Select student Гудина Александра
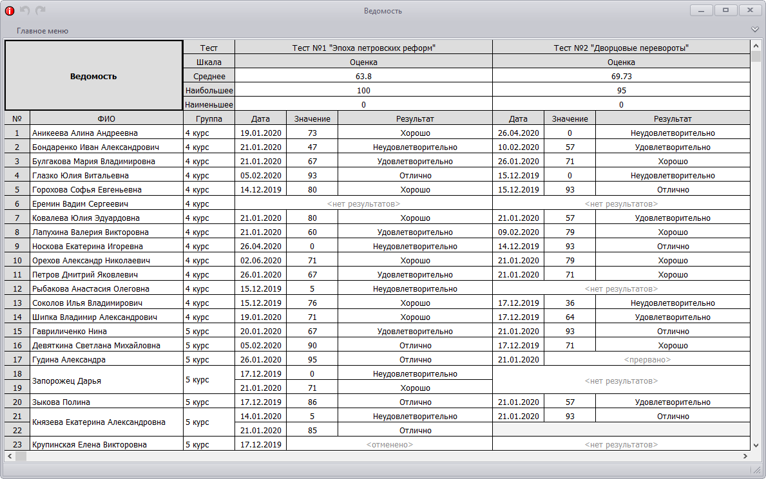Image resolution: width=766 pixels, height=479 pixels. point(106,359)
